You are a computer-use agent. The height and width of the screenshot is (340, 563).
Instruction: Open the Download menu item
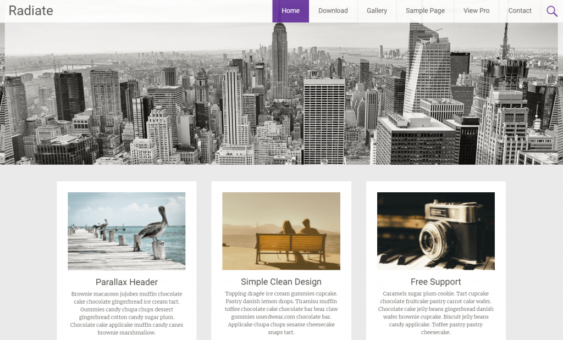click(x=333, y=11)
